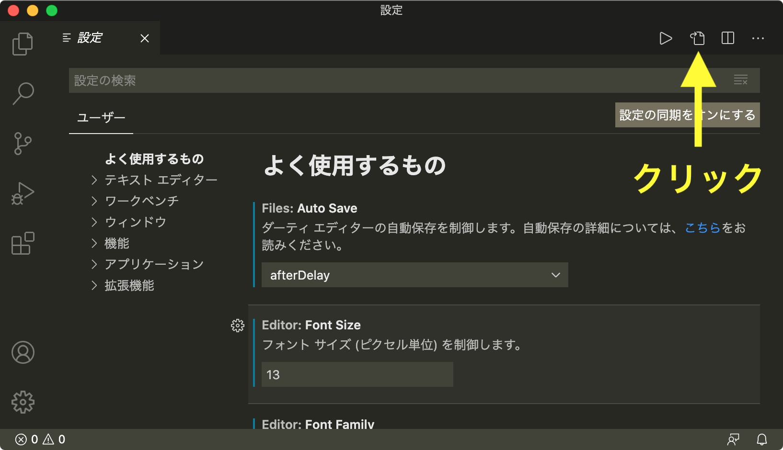Click inside the Editor: Font Size value field
This screenshot has width=783, height=450.
(357, 374)
